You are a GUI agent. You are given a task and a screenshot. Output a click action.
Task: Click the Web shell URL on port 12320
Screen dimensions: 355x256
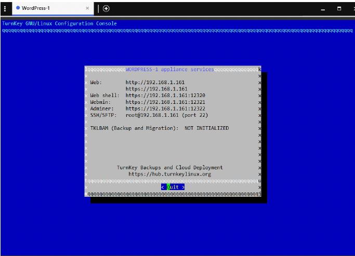[165, 96]
